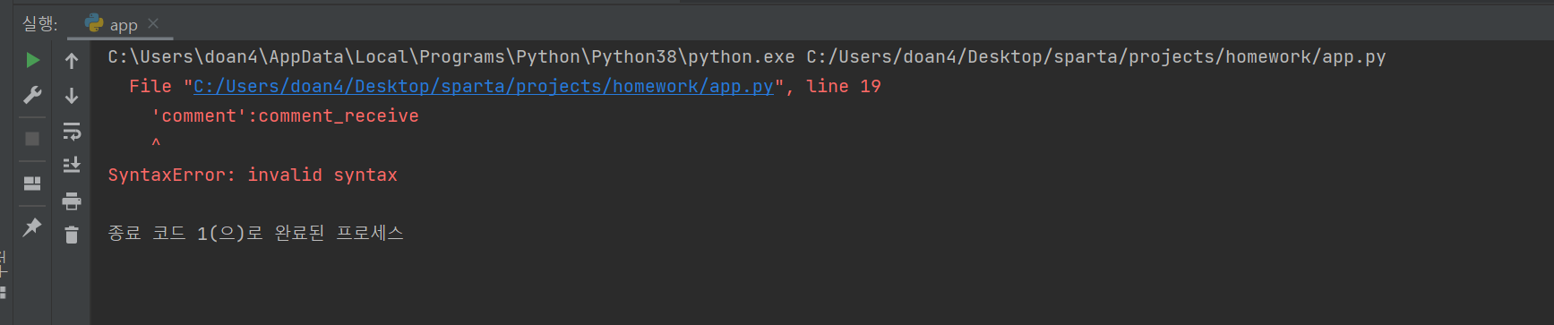The width and height of the screenshot is (1554, 325).
Task: Toggle scroll to end of console
Action: (x=72, y=165)
